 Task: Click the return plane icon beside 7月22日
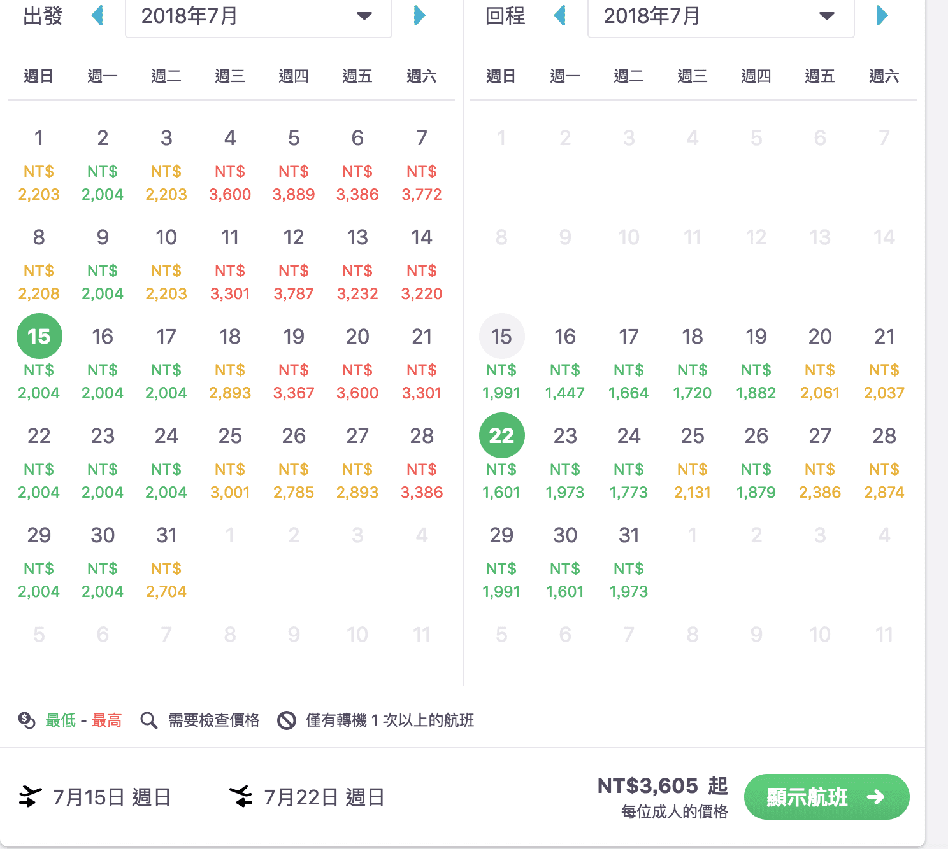(x=241, y=797)
